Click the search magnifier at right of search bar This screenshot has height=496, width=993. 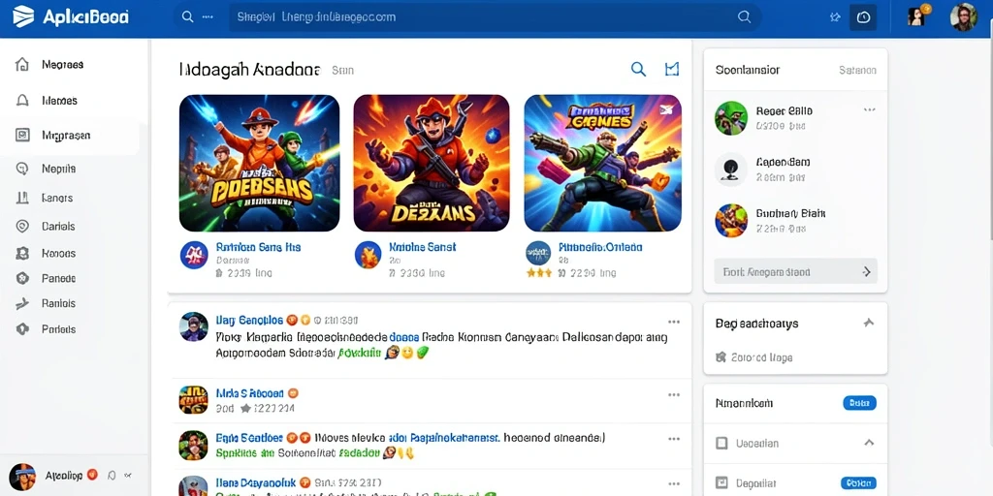coord(744,17)
